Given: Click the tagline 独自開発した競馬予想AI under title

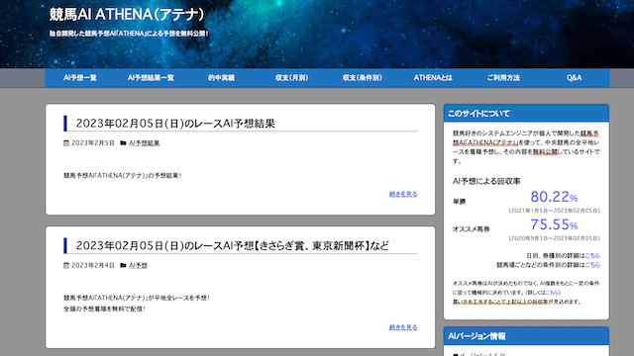Looking at the screenshot, I should (x=129, y=34).
